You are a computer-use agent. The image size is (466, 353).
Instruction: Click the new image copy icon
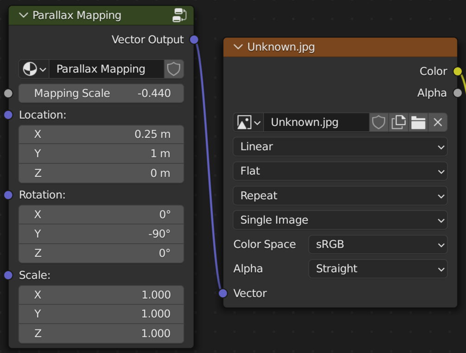pyautogui.click(x=398, y=122)
